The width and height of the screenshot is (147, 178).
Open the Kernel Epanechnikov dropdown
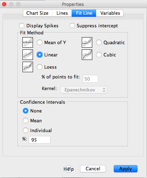(83, 90)
